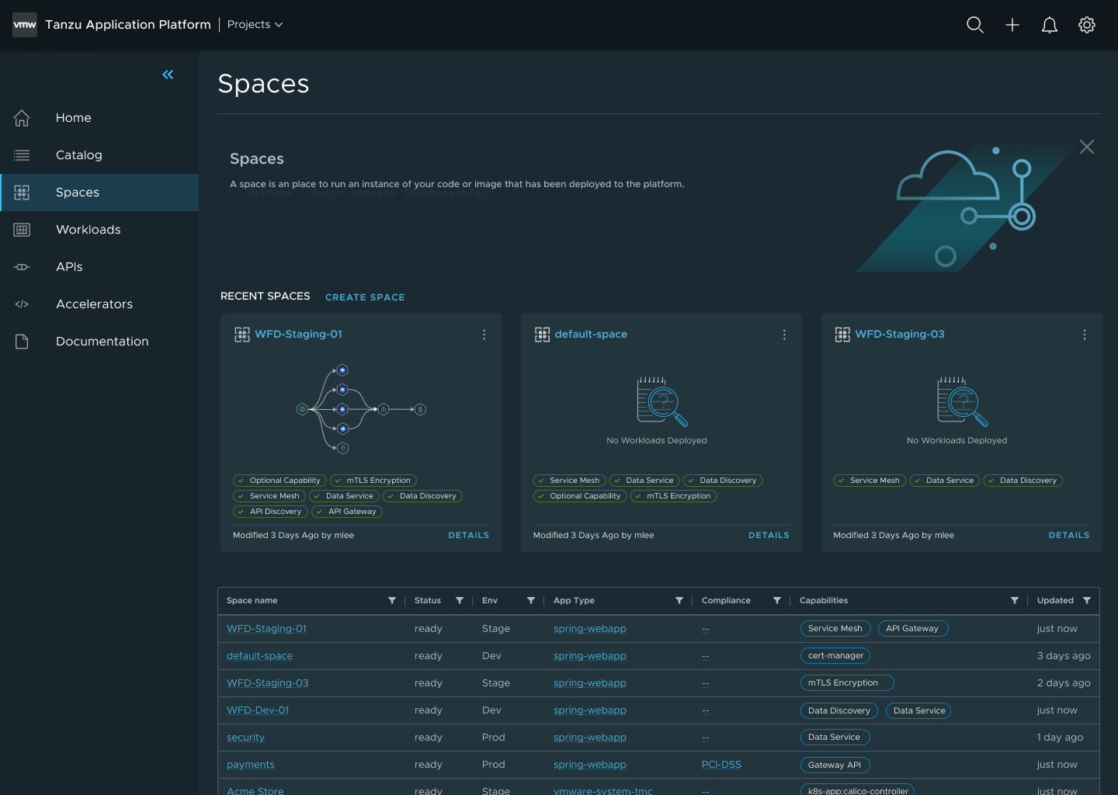Viewport: 1118px width, 795px height.
Task: Open WFD-Dev-01 link in table
Action: click(x=258, y=710)
